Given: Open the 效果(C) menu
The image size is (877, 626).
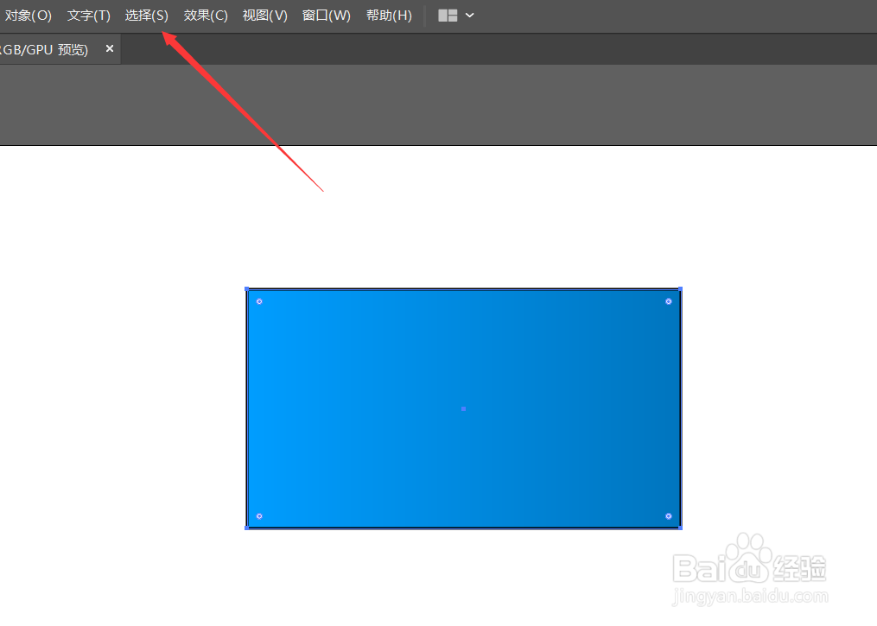Looking at the screenshot, I should pos(206,15).
